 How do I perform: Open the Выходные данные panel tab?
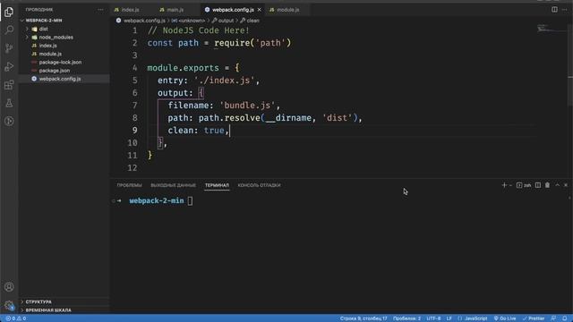[x=173, y=185]
